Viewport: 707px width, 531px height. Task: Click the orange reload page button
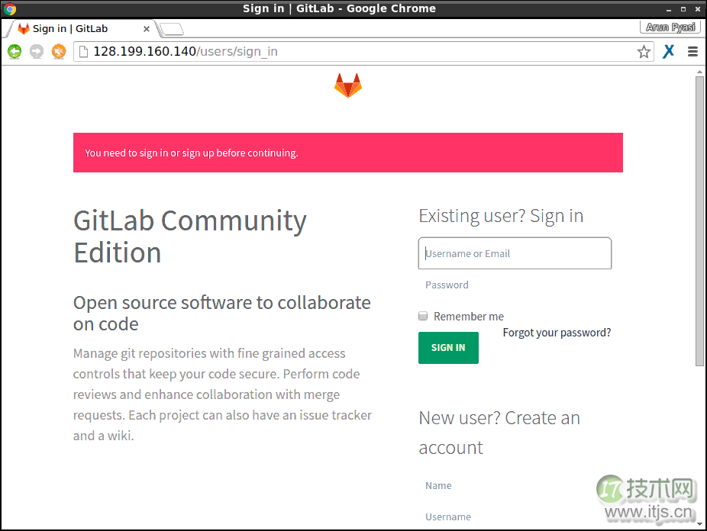point(59,51)
